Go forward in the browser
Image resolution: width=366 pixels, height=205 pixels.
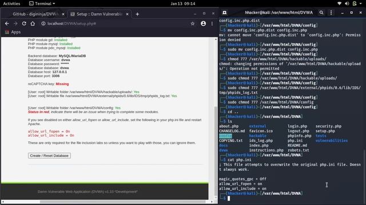pos(15,23)
